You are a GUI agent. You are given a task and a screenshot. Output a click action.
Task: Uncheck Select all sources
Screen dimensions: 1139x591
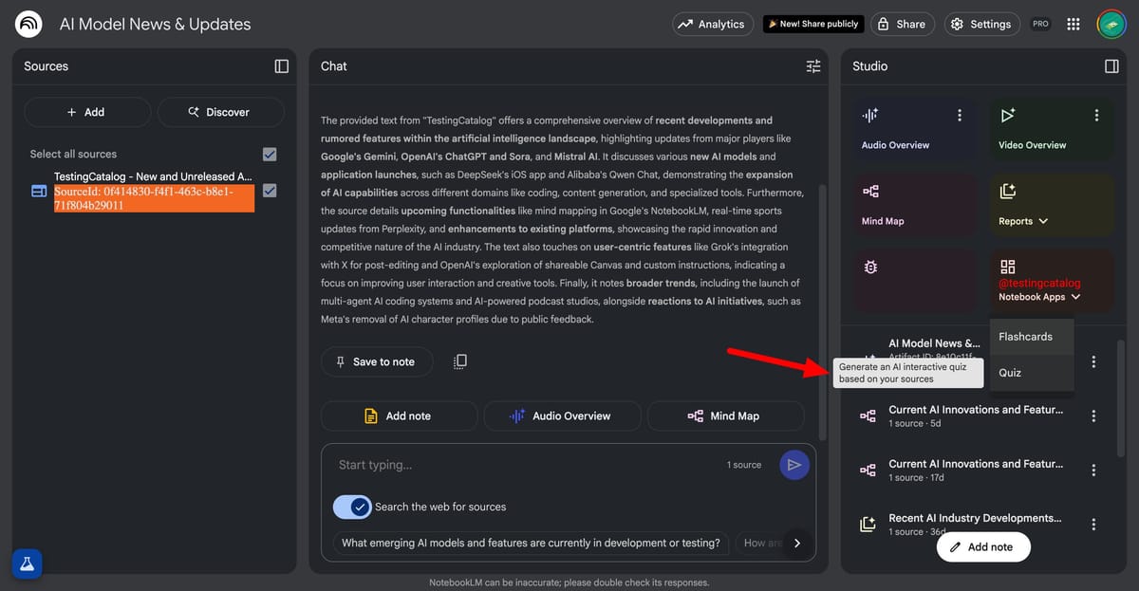click(269, 154)
